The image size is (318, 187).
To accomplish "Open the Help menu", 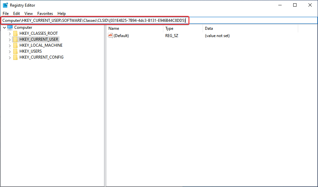I will point(61,13).
